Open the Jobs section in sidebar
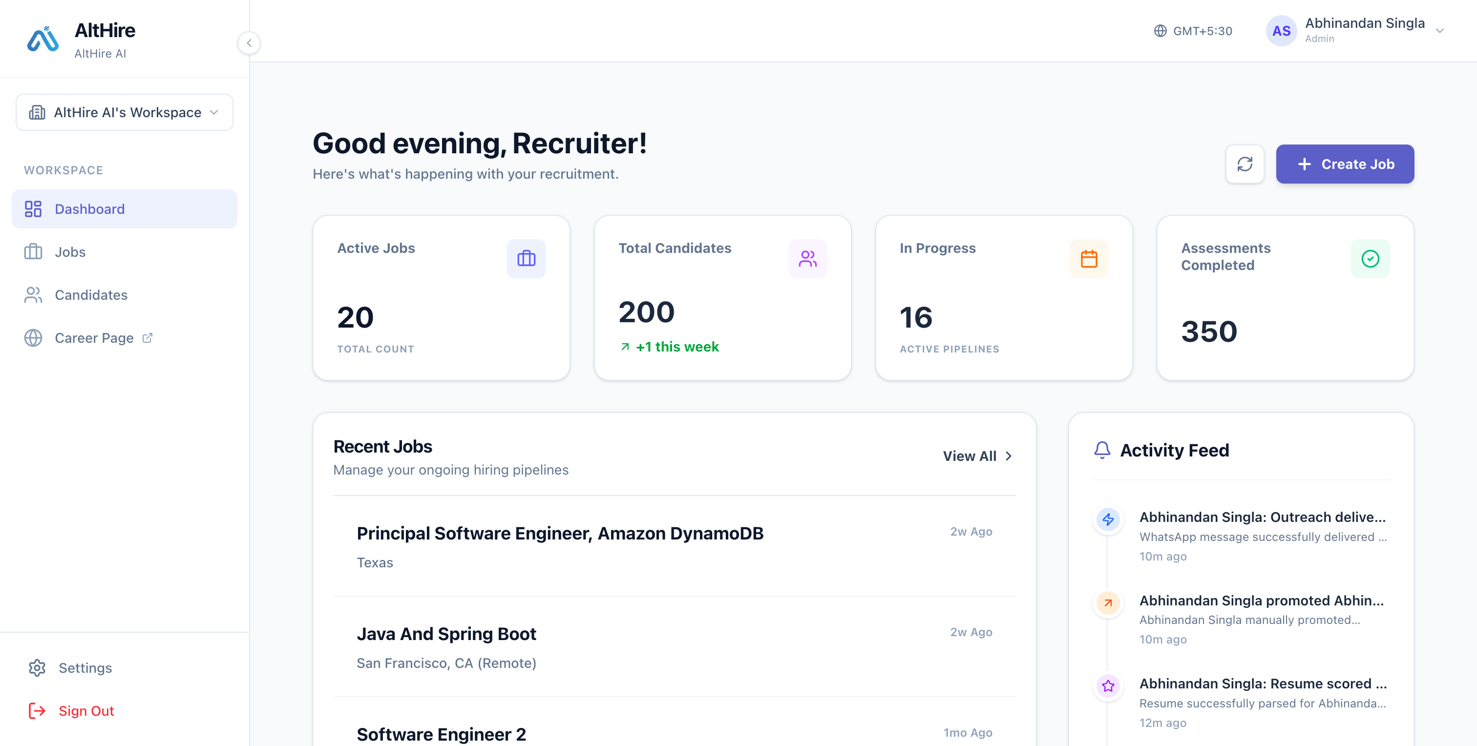 click(x=125, y=252)
